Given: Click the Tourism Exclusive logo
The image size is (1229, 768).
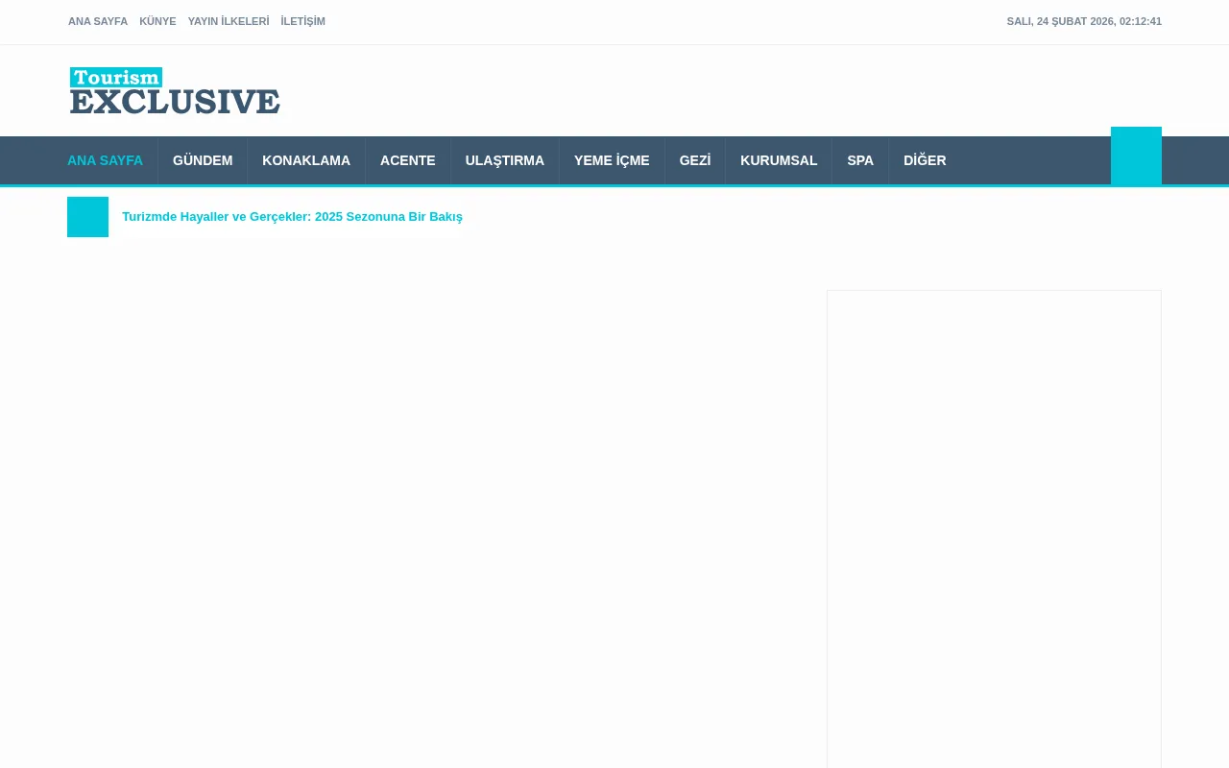Looking at the screenshot, I should tap(174, 91).
